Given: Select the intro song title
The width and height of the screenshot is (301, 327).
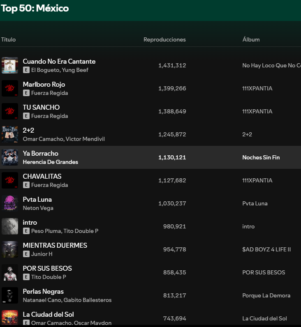Looking at the screenshot, I should click(x=30, y=222).
